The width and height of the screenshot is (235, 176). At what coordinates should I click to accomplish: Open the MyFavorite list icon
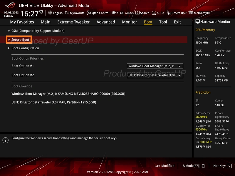click(67, 13)
